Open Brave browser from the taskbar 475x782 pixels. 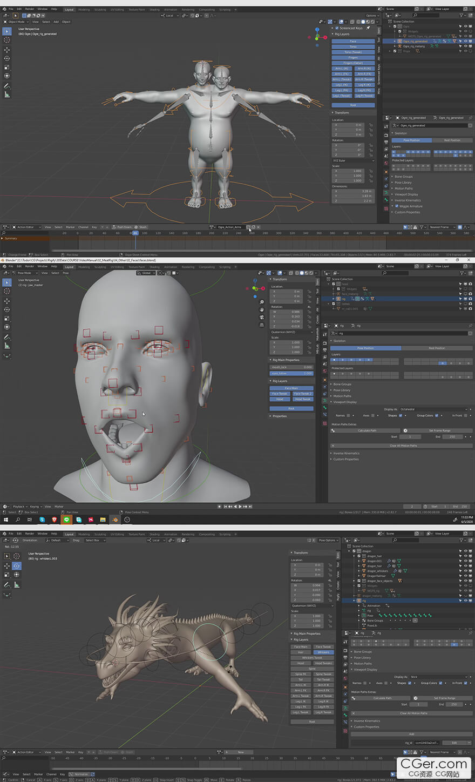55,520
